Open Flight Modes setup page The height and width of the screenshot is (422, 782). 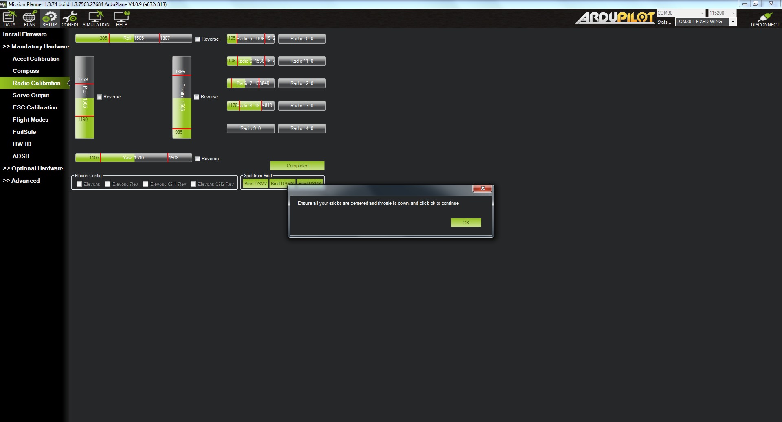(30, 120)
